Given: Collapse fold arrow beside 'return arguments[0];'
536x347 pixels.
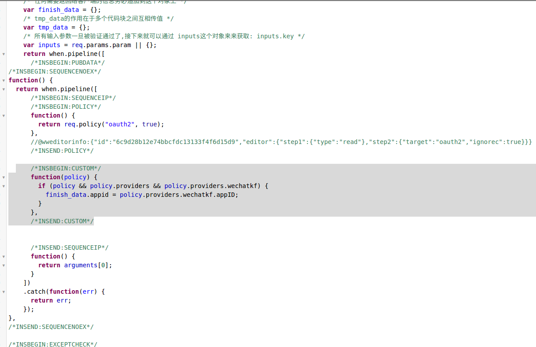Looking at the screenshot, I should [4, 266].
